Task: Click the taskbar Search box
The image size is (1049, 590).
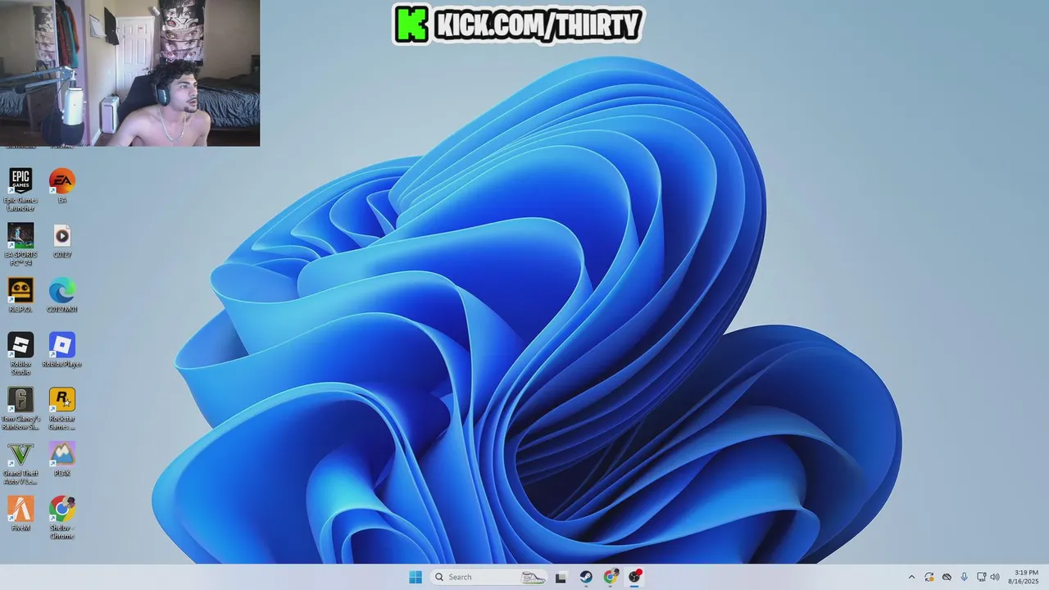Action: 488,577
